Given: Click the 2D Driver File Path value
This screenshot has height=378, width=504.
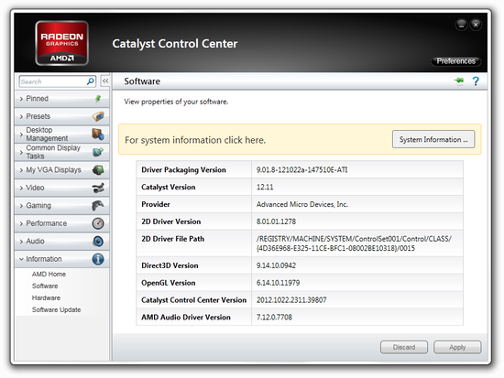Looking at the screenshot, I should 354,243.
